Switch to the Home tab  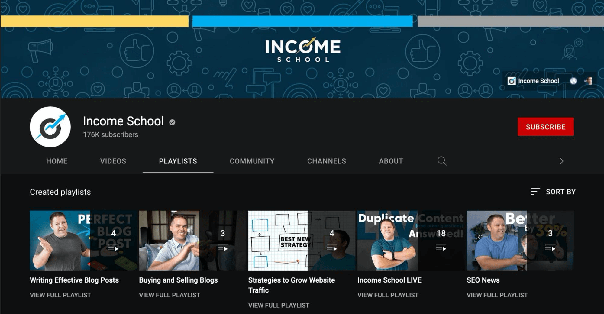click(57, 161)
